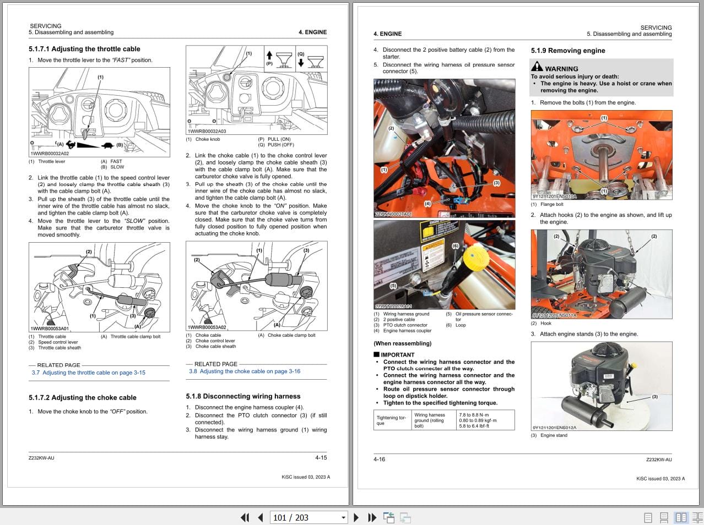Image resolution: width=704 pixels, height=525 pixels.
Task: Select two-page scrolling layout
Action: 697,517
